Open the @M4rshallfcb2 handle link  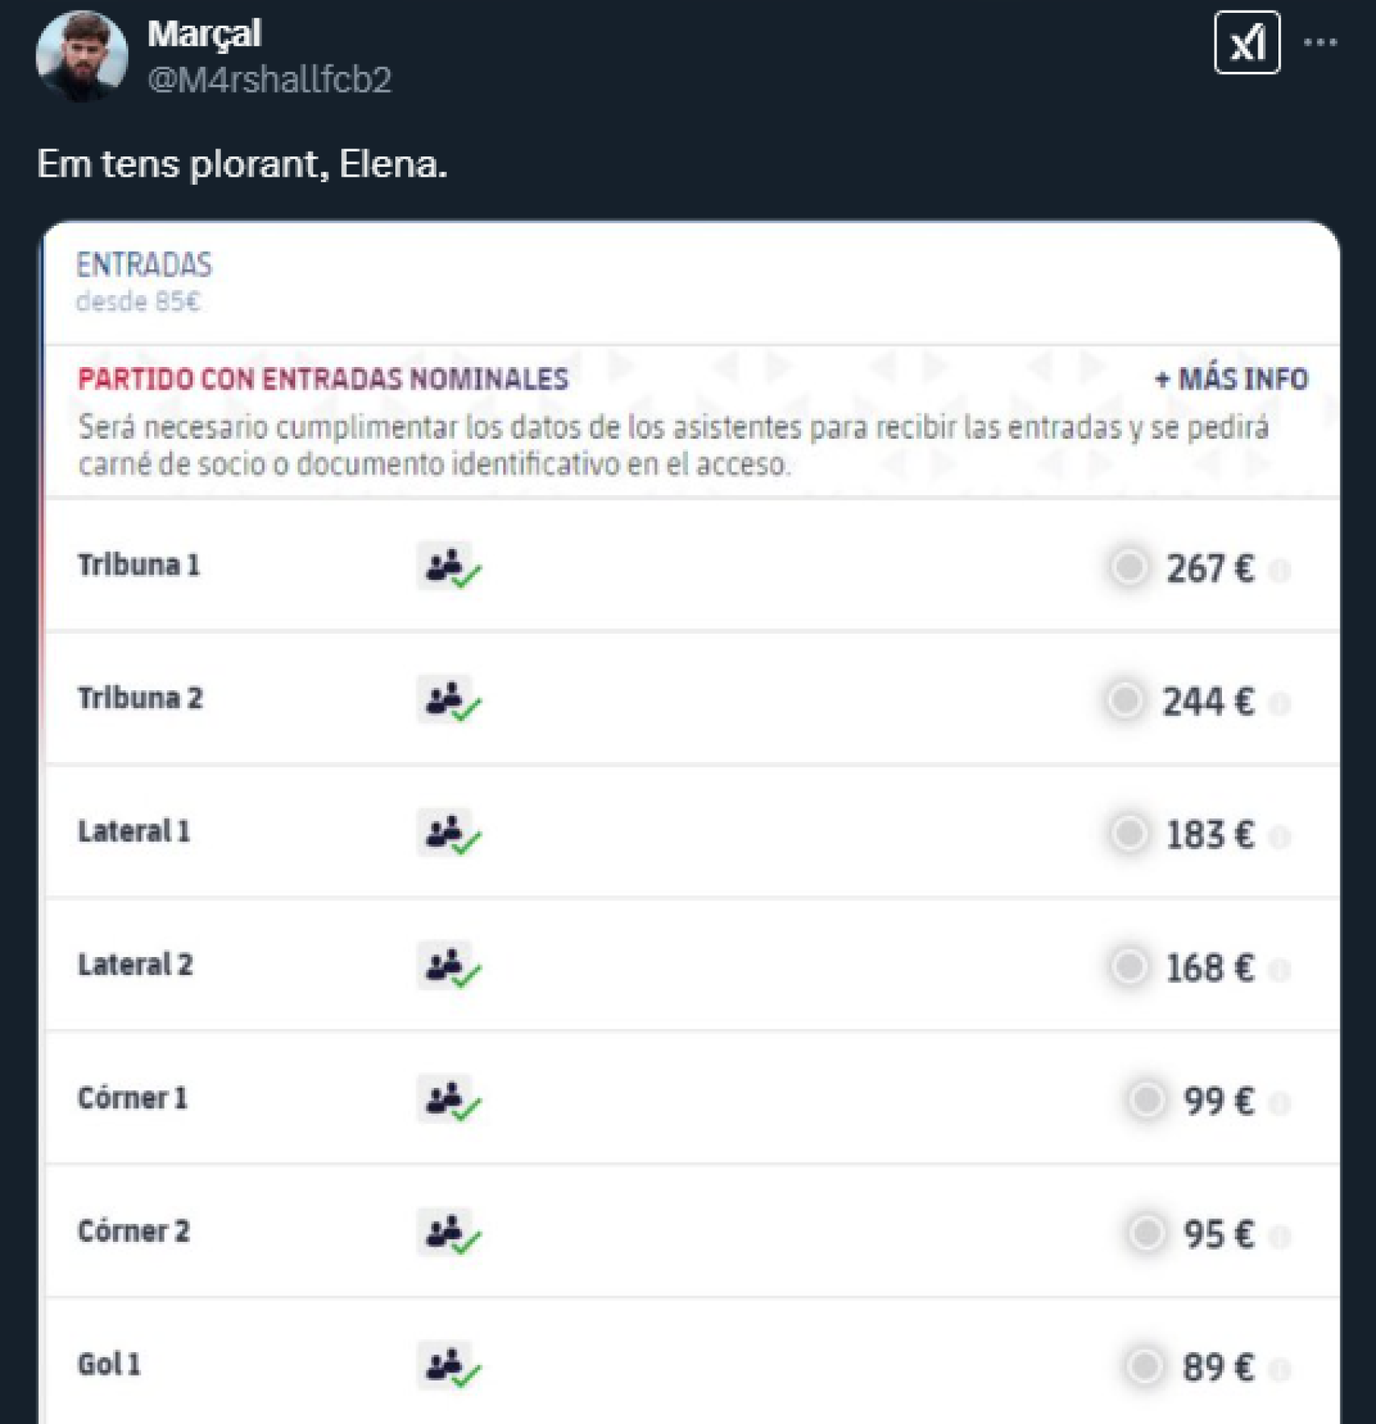pos(269,79)
